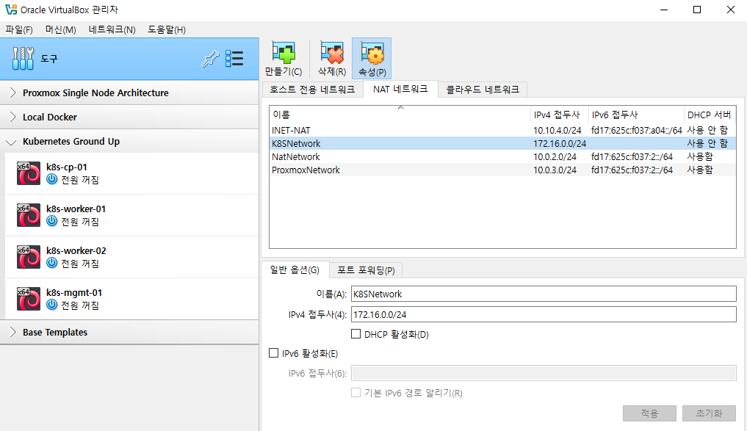Sort by the DHCP 서버 column header
The height and width of the screenshot is (431, 747).
point(710,115)
